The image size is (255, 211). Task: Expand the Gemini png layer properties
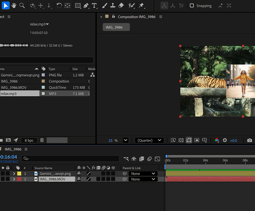point(14,174)
